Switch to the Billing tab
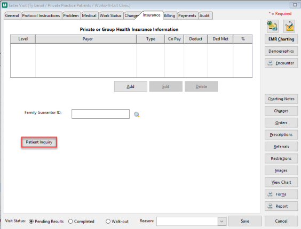Screen dimensions: 301x229 pyautogui.click(x=169, y=15)
